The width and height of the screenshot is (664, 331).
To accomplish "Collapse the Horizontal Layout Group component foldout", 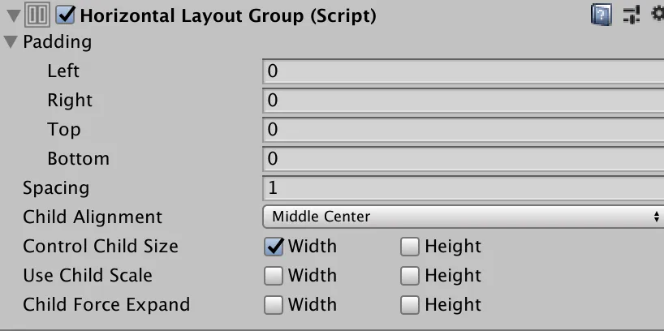I will click(x=13, y=15).
